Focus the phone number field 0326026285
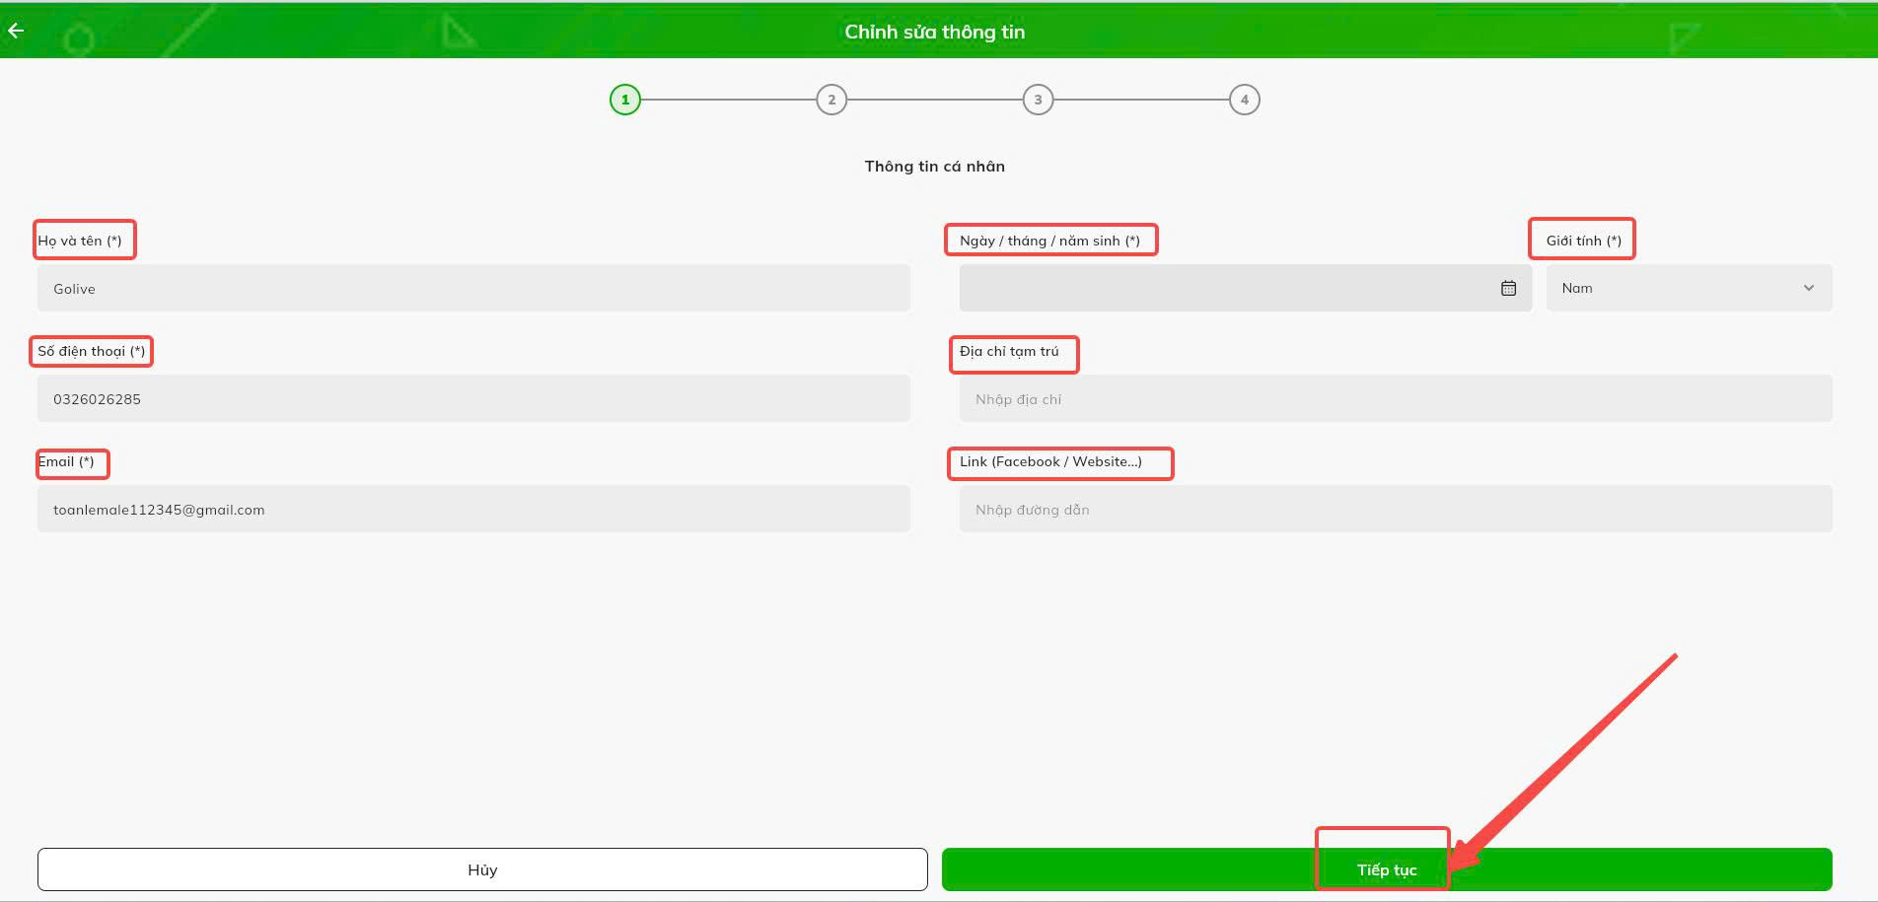The height and width of the screenshot is (902, 1878). [x=473, y=398]
